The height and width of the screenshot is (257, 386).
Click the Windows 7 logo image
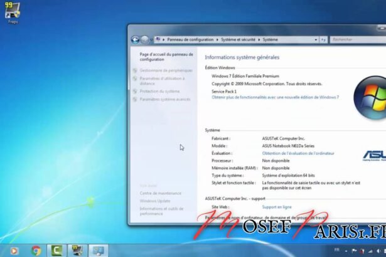(x=370, y=98)
